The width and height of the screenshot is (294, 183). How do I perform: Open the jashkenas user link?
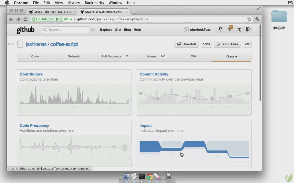tap(36, 44)
